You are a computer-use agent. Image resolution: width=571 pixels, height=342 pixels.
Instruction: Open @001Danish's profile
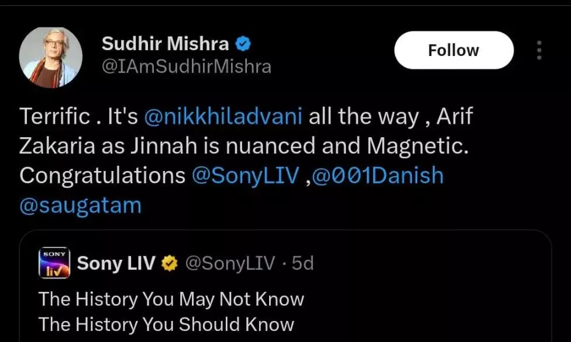379,176
